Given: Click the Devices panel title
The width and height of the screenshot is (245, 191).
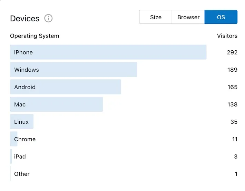Looking at the screenshot, I should pos(25,18).
